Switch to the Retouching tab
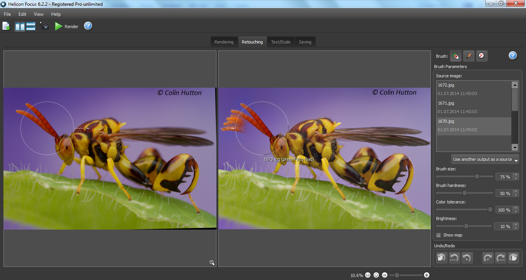 point(252,42)
